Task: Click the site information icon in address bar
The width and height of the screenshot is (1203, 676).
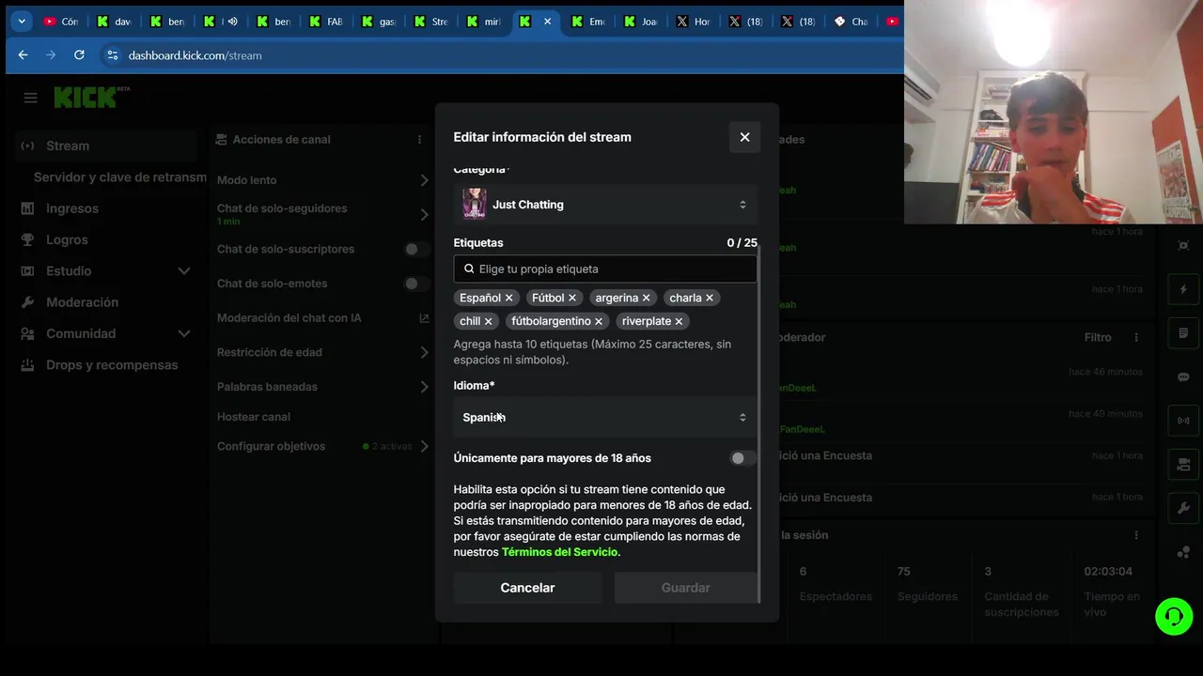Action: [x=113, y=55]
